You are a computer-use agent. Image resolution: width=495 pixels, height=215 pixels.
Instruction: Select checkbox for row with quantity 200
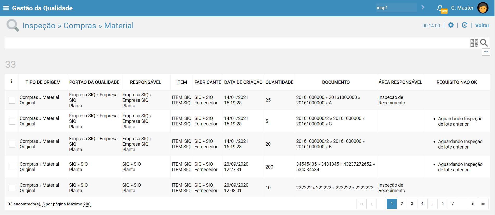tap(12, 167)
